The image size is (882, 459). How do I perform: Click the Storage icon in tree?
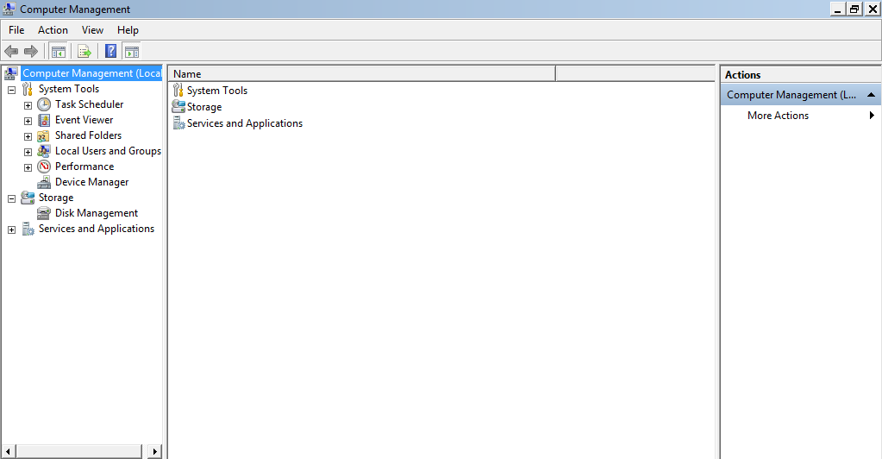[28, 198]
